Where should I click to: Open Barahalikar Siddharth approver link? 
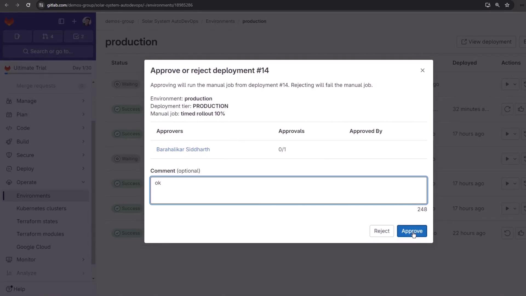[183, 149]
